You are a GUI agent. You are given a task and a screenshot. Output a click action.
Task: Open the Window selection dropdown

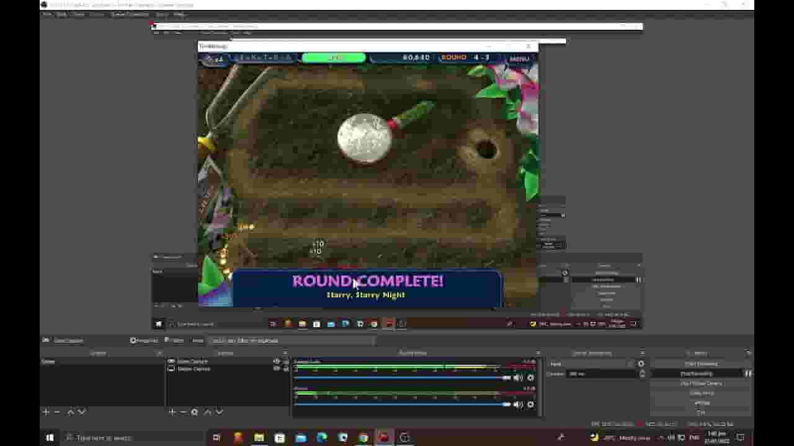tap(292, 340)
